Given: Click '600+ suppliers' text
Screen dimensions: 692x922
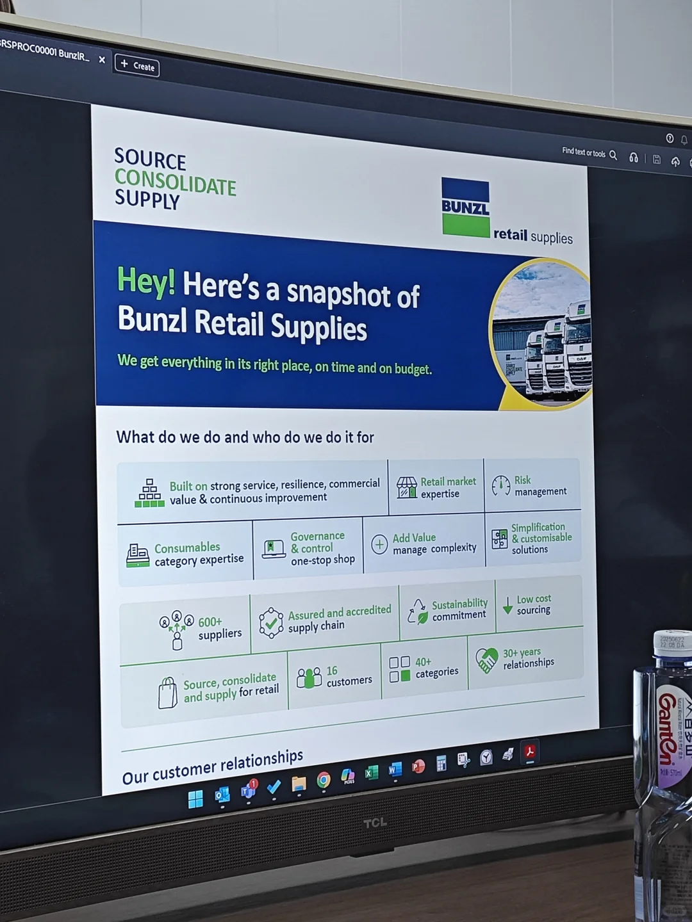Looking at the screenshot, I should click(219, 628).
